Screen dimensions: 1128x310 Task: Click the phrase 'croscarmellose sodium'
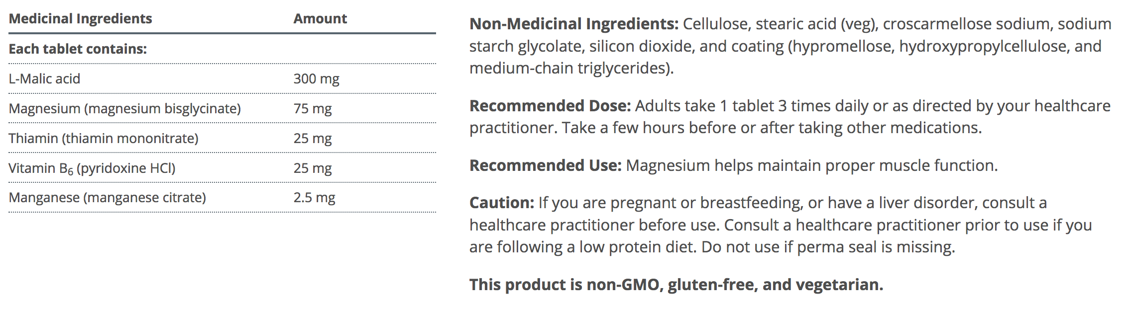(966, 24)
